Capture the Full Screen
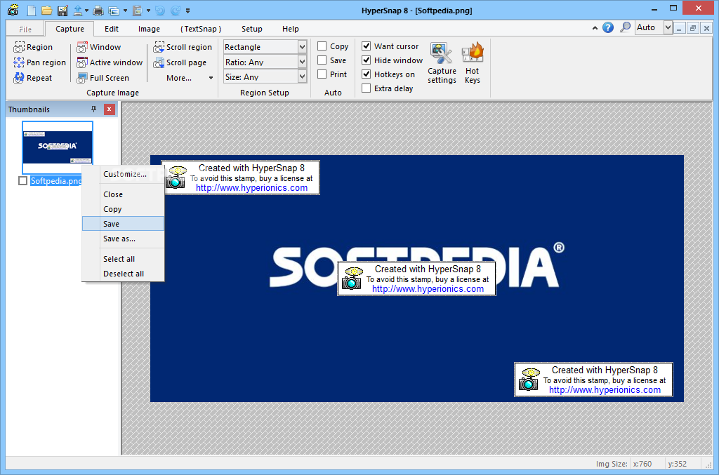The image size is (719, 475). (103, 78)
